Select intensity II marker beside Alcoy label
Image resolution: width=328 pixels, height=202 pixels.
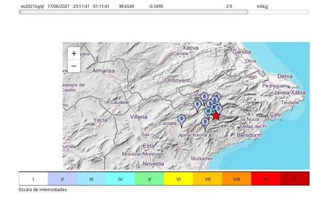tap(197, 106)
